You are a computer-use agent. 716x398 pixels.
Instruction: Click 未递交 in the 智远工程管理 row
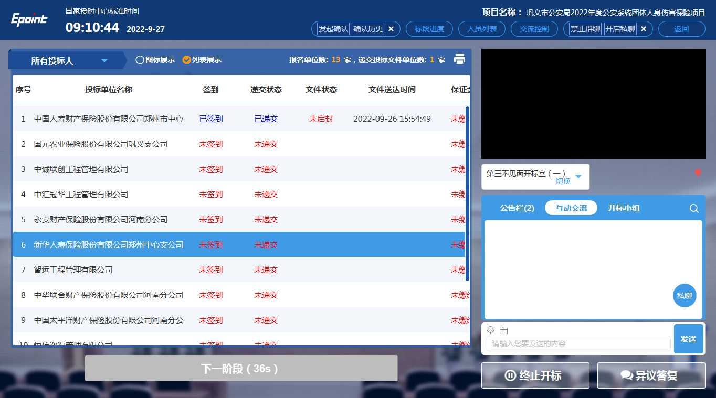266,270
